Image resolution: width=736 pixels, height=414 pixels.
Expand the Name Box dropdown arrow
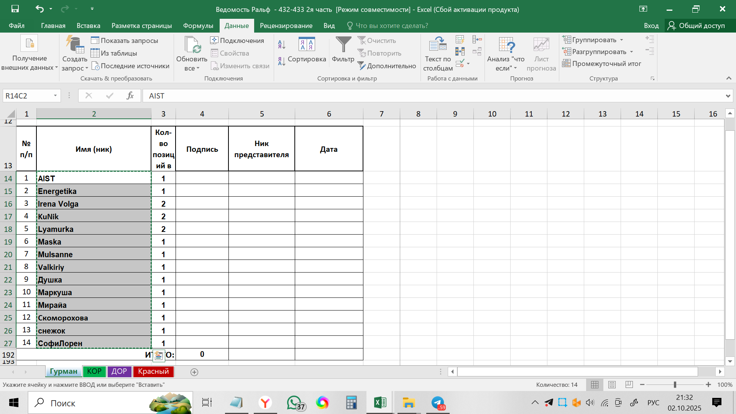coord(55,96)
